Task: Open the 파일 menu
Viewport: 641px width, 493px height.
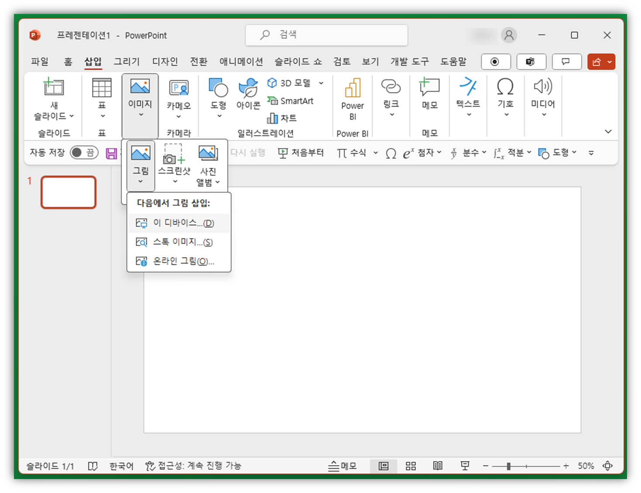Action: (39, 62)
